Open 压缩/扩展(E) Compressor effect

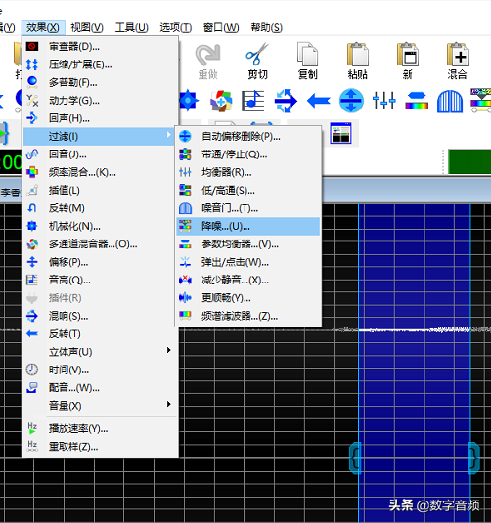click(x=100, y=65)
